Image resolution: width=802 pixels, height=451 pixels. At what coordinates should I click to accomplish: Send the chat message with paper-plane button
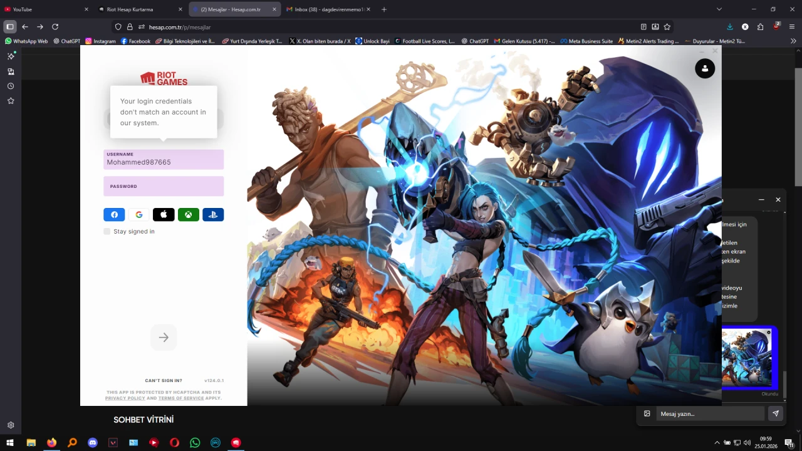tap(776, 413)
